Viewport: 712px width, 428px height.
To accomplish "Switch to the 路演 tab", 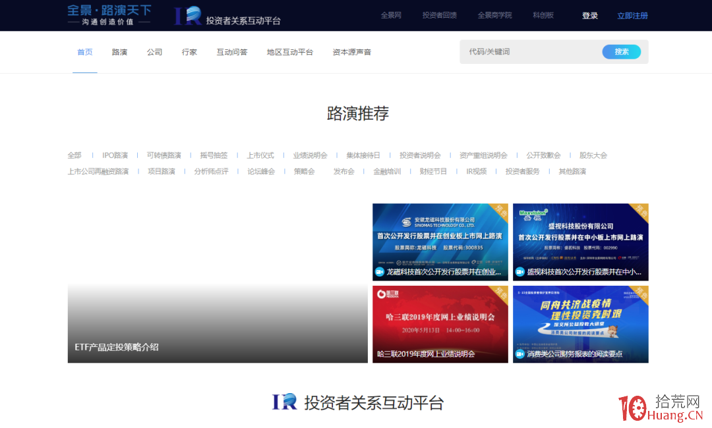I will click(119, 51).
